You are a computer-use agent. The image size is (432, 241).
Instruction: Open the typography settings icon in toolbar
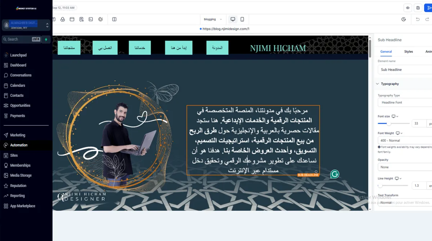54,19
